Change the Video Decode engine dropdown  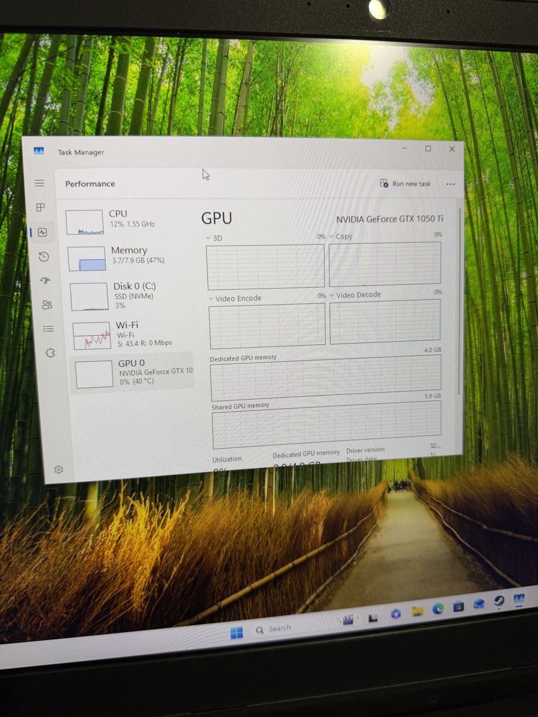pos(332,295)
